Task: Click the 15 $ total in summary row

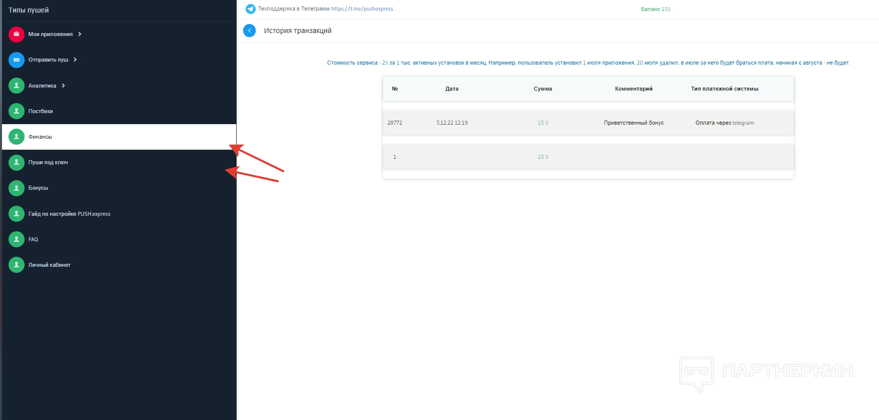Action: click(x=543, y=157)
